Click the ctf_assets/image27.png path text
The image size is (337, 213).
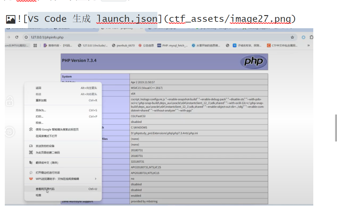(x=230, y=19)
